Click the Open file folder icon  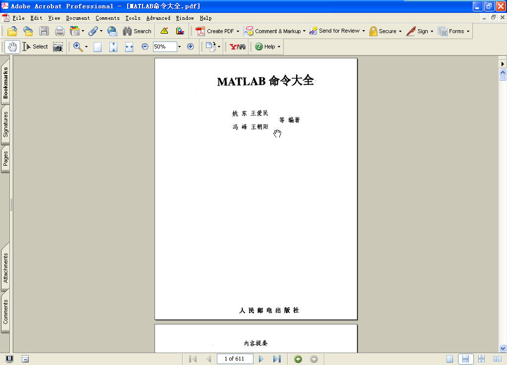point(12,31)
